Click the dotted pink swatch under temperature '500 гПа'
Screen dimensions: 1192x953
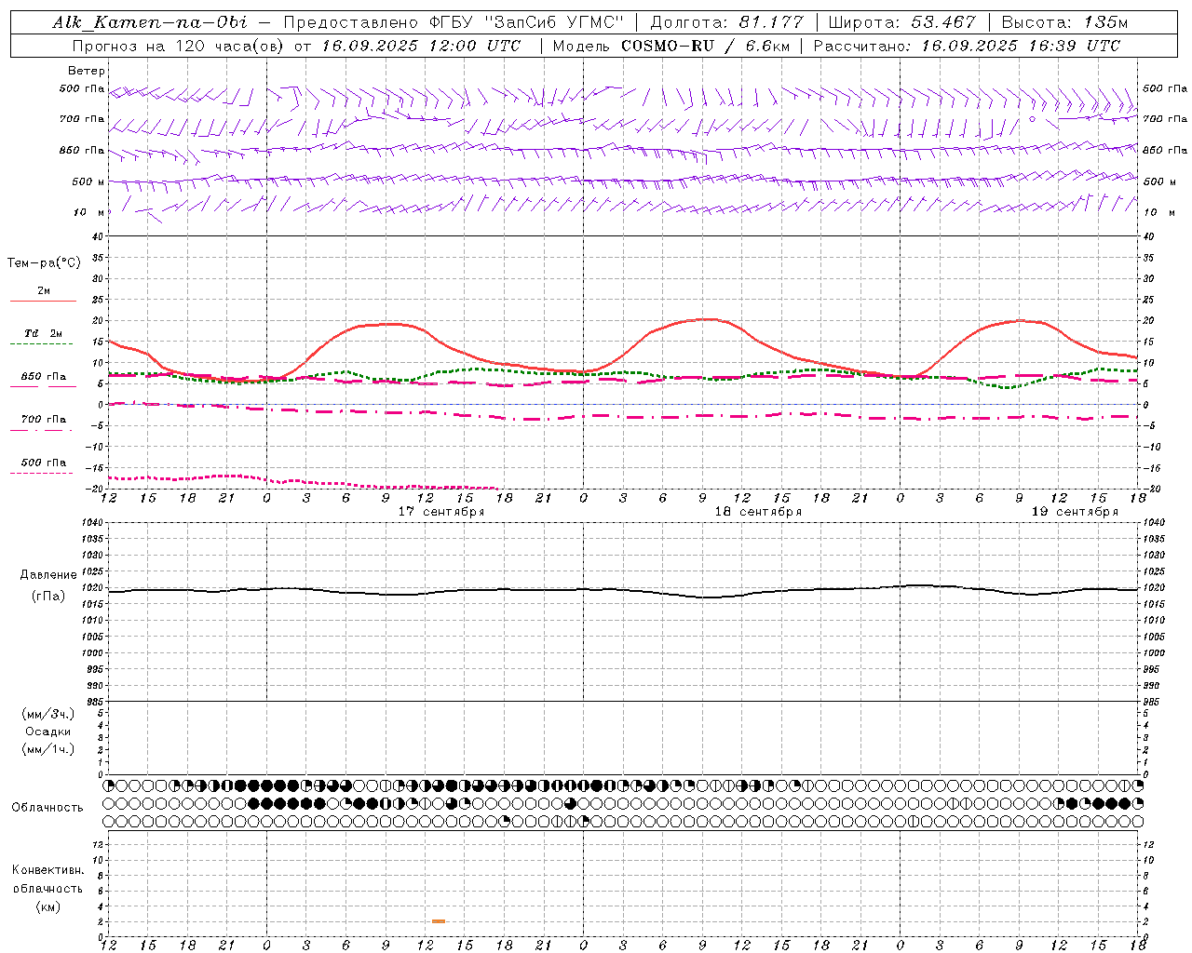(41, 473)
